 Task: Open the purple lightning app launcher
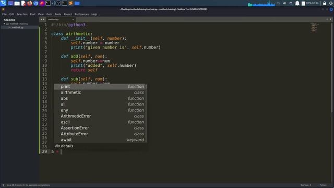pos(42,3)
